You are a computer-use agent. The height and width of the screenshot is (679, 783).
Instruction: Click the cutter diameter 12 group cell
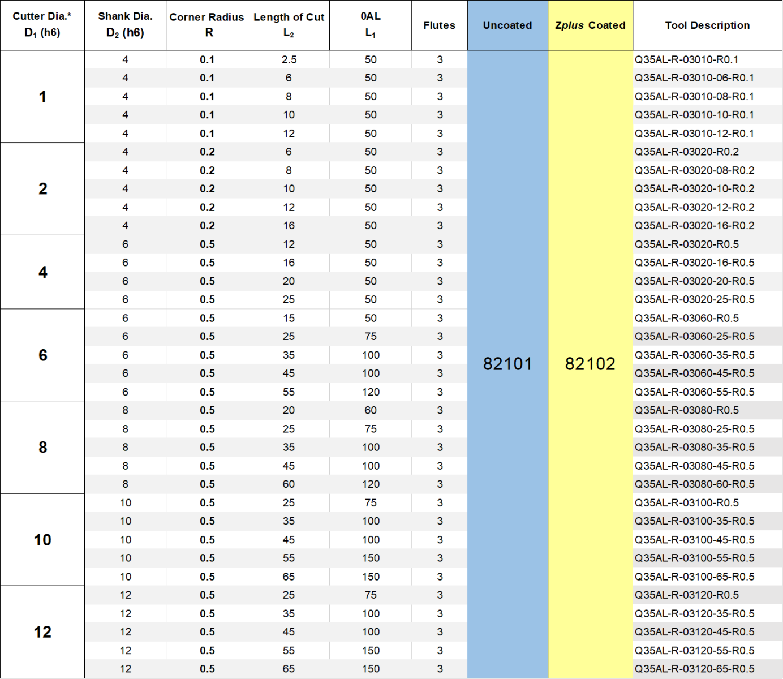[42, 632]
